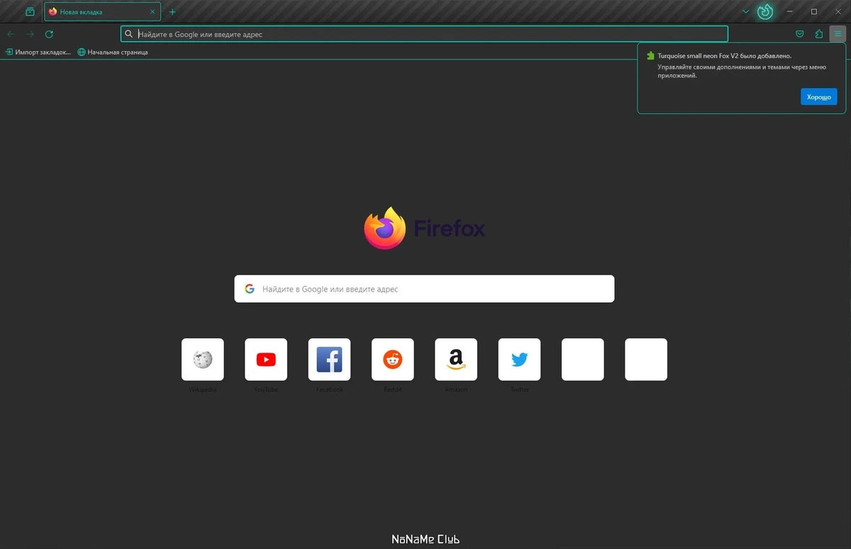Maximize the Firefox window
Image resolution: width=851 pixels, height=549 pixels.
coord(814,11)
